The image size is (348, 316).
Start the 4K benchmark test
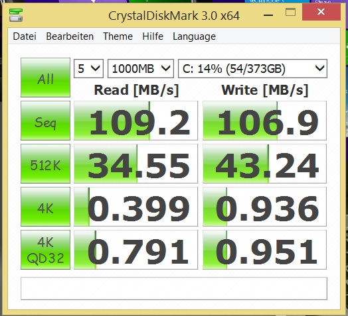click(x=46, y=207)
